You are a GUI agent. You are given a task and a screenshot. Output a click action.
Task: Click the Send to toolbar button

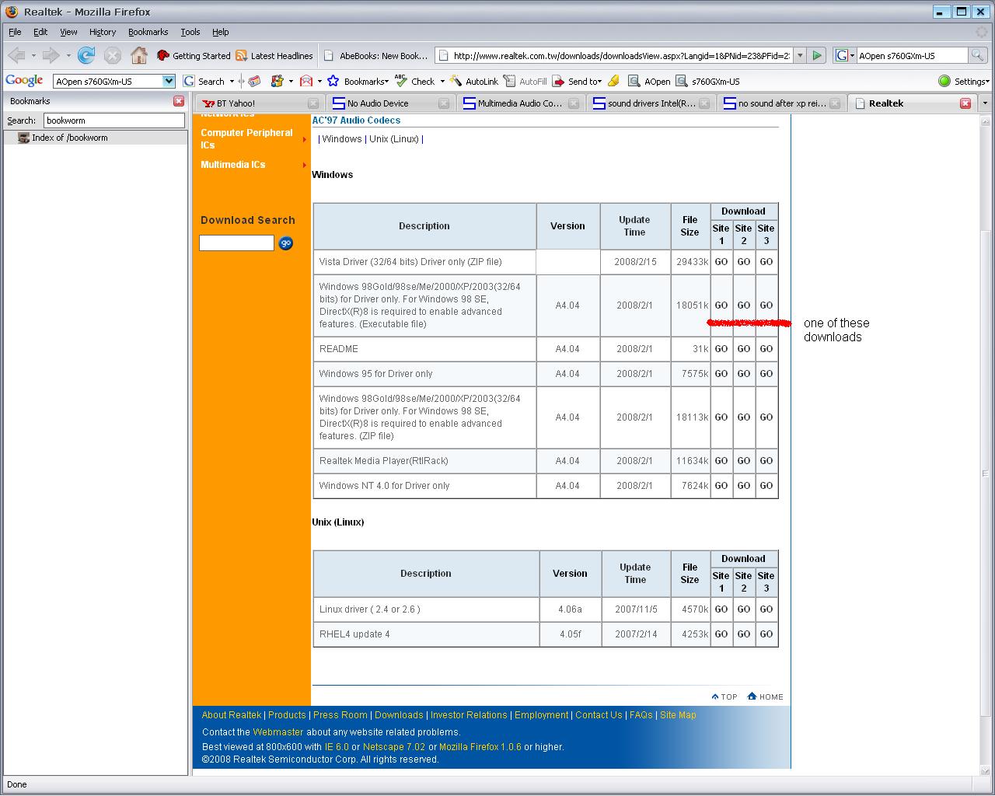click(577, 81)
